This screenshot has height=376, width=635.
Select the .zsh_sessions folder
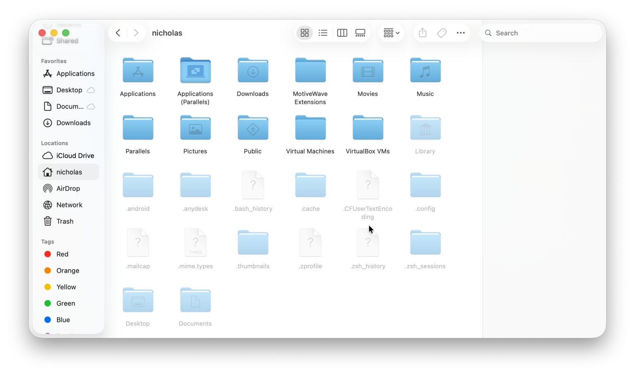tap(425, 243)
